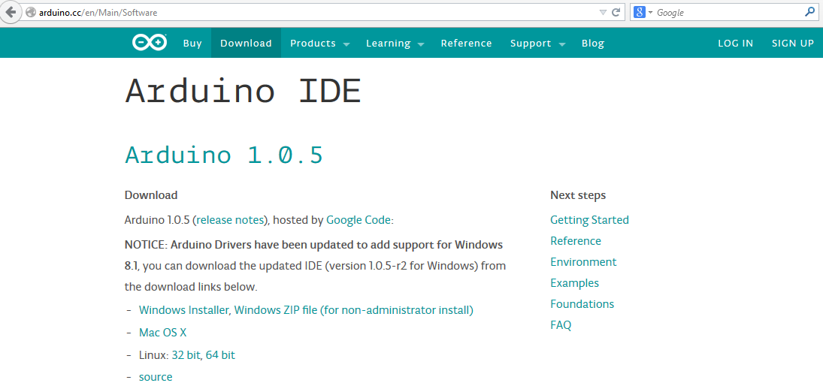Screen dimensions: 823x392
Task: Expand the Products dropdown arrow
Action: click(346, 44)
